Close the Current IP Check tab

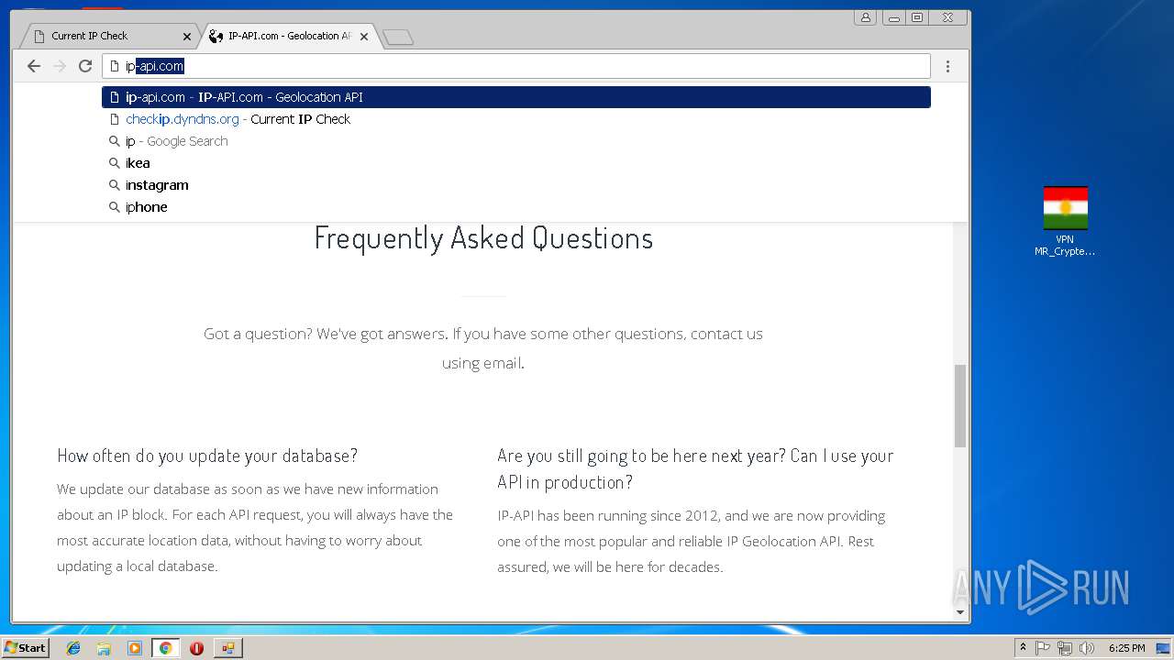pos(187,37)
